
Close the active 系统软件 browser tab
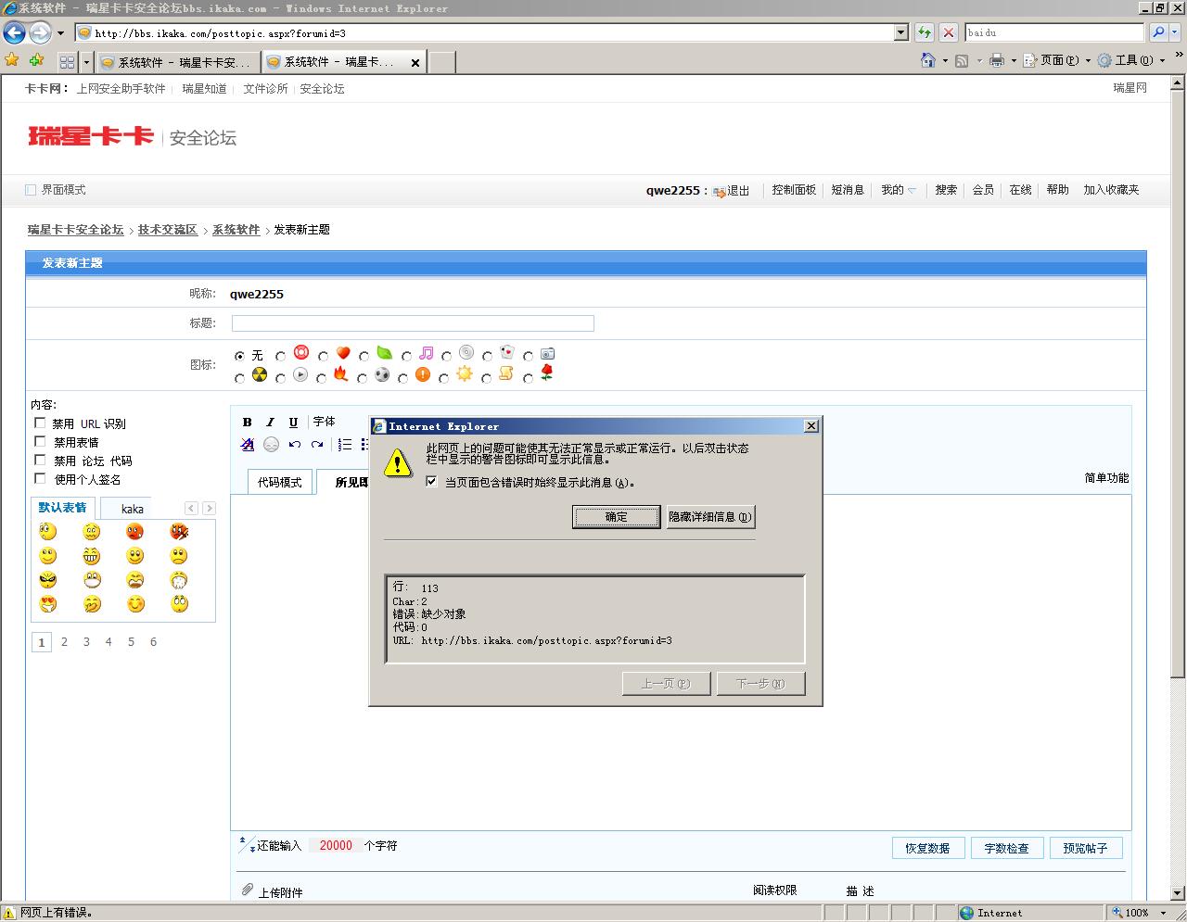[415, 63]
